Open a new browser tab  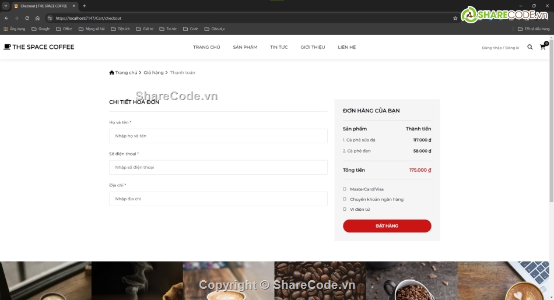coord(84,6)
